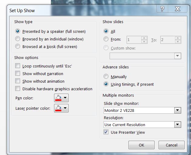The image size is (191, 155).
Task: Select the Custom show radio button
Action: pyautogui.click(x=106, y=48)
